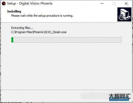Click the 大智网汇 watermark text
133x103 pixels.
tap(120, 96)
